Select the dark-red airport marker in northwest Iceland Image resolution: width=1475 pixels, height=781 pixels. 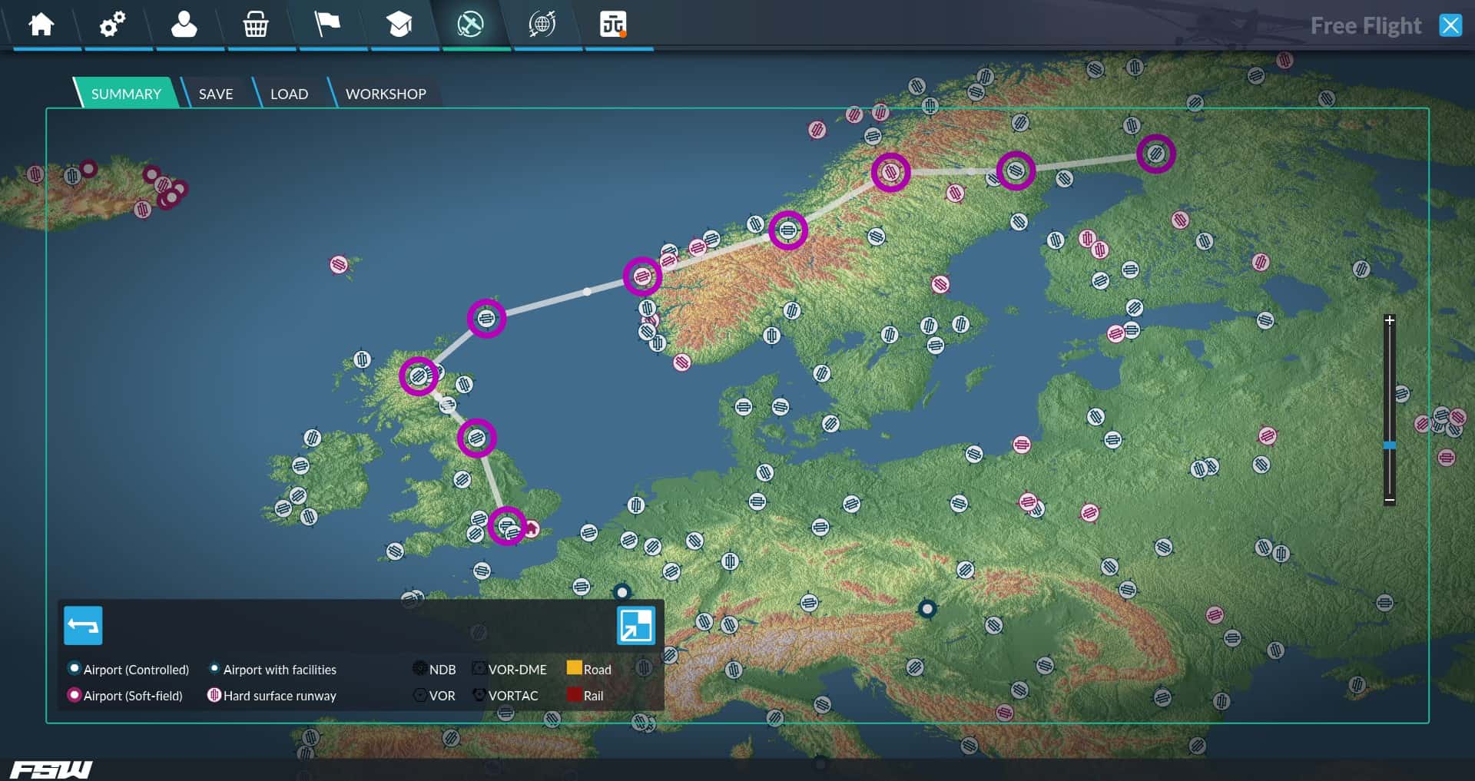click(89, 168)
